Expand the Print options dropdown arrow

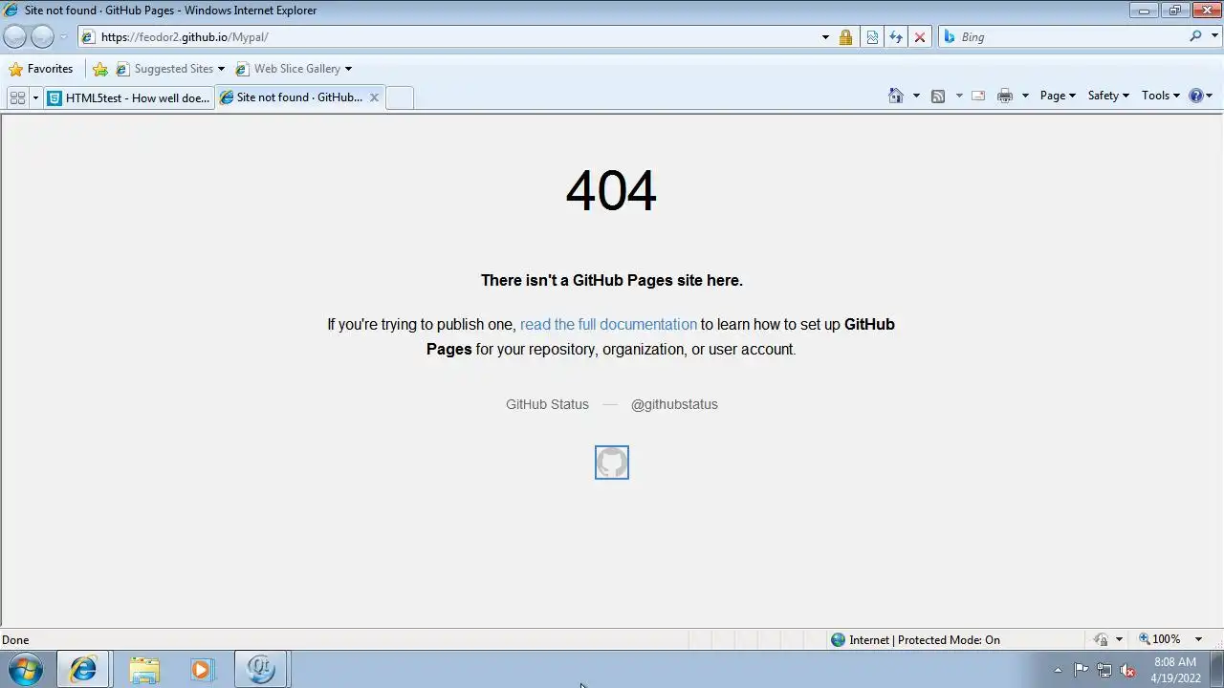(1025, 96)
